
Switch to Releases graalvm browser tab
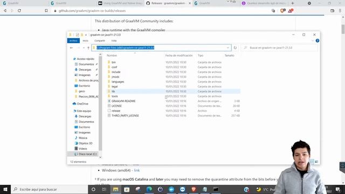click(168, 3)
